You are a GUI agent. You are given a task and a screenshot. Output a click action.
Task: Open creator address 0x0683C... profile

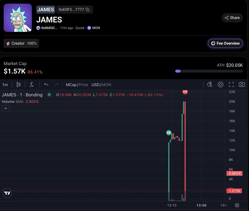click(47, 28)
